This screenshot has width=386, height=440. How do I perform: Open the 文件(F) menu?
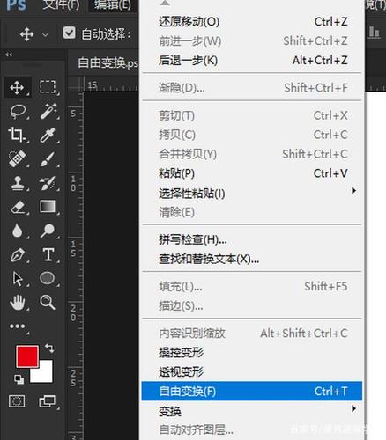(61, 5)
